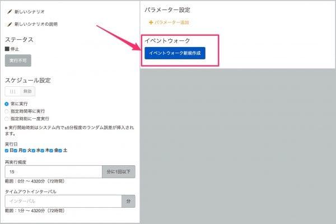Click the 範囲：0分 ～ 4320分 hint text
The height and width of the screenshot is (224, 336).
35,181
